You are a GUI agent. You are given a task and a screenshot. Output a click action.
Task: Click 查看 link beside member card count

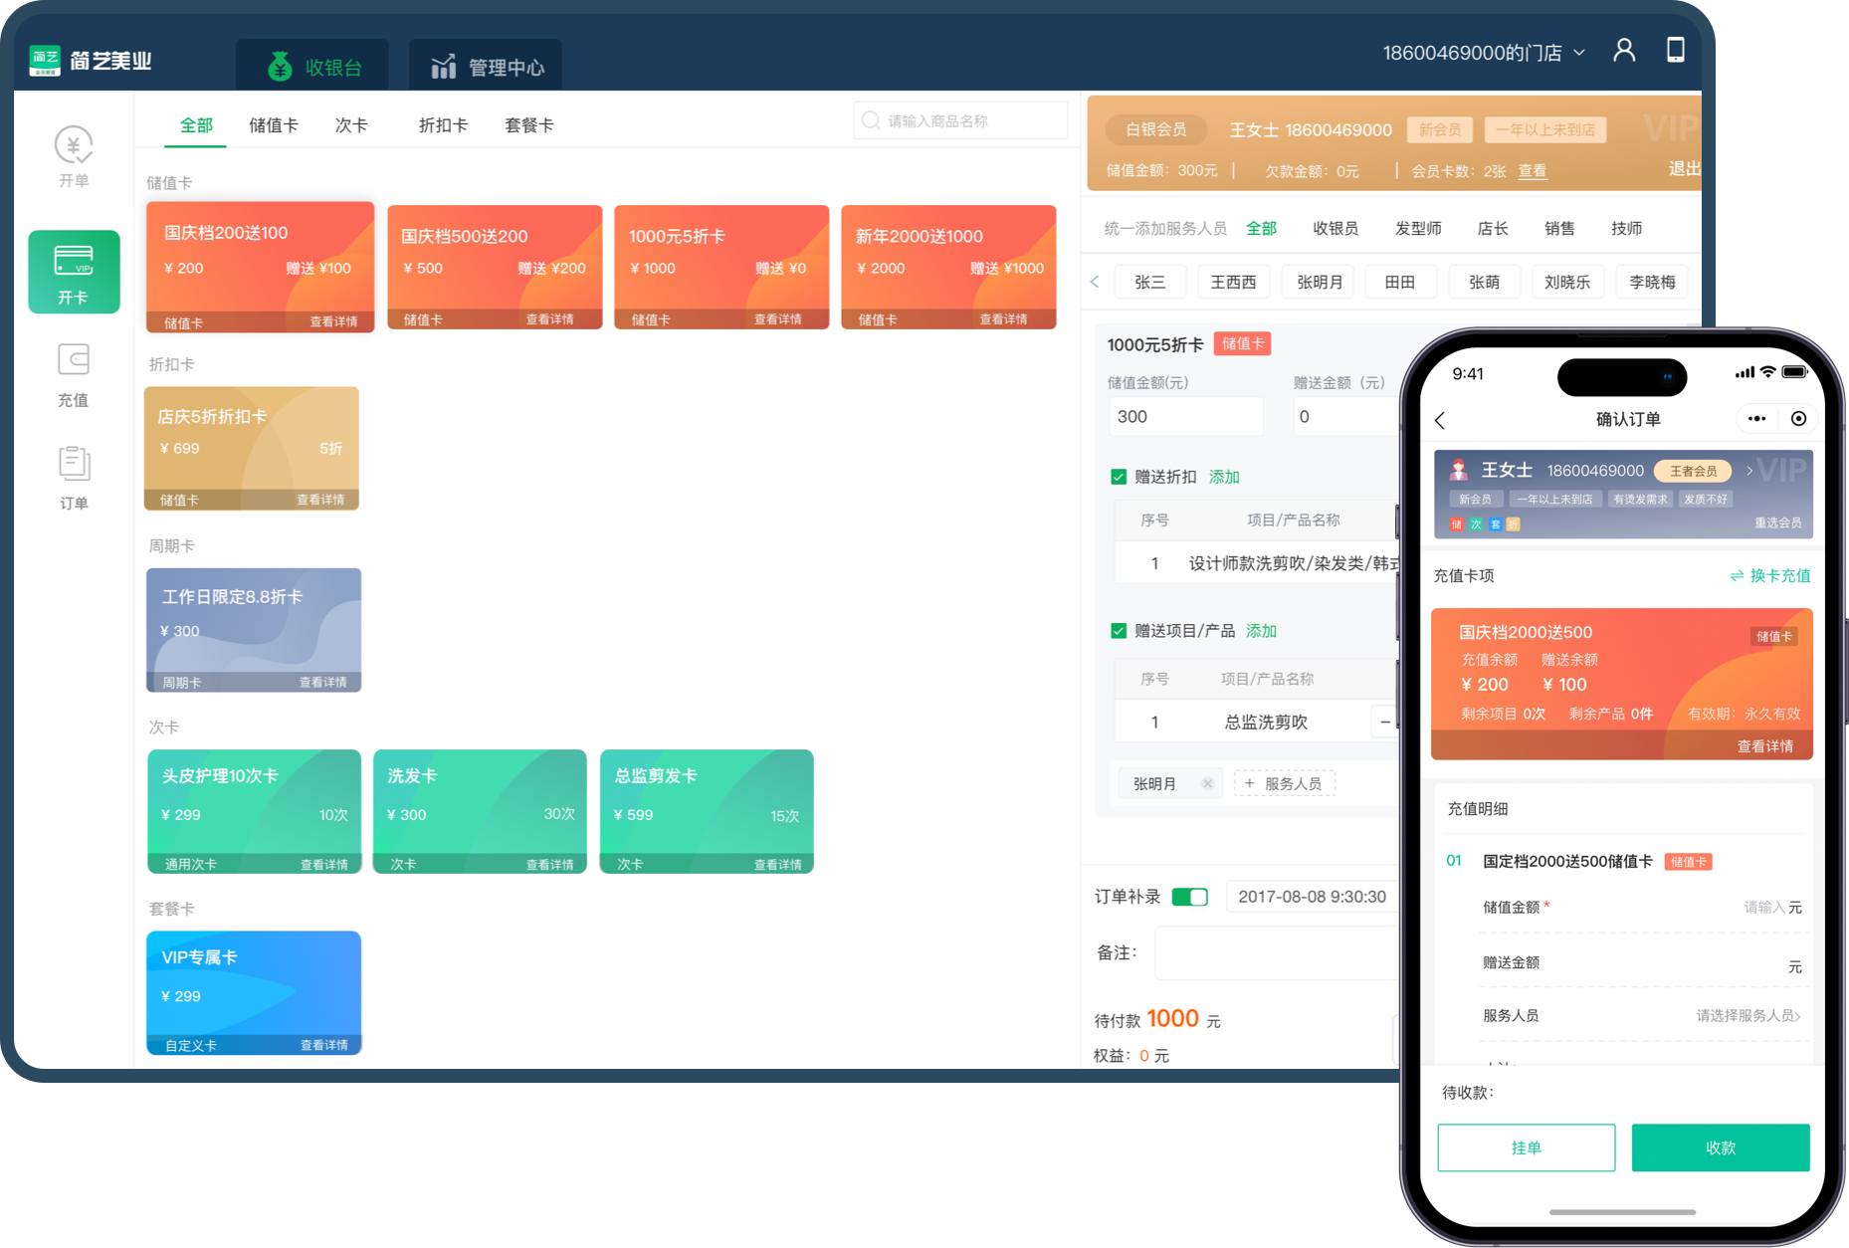tap(1533, 171)
